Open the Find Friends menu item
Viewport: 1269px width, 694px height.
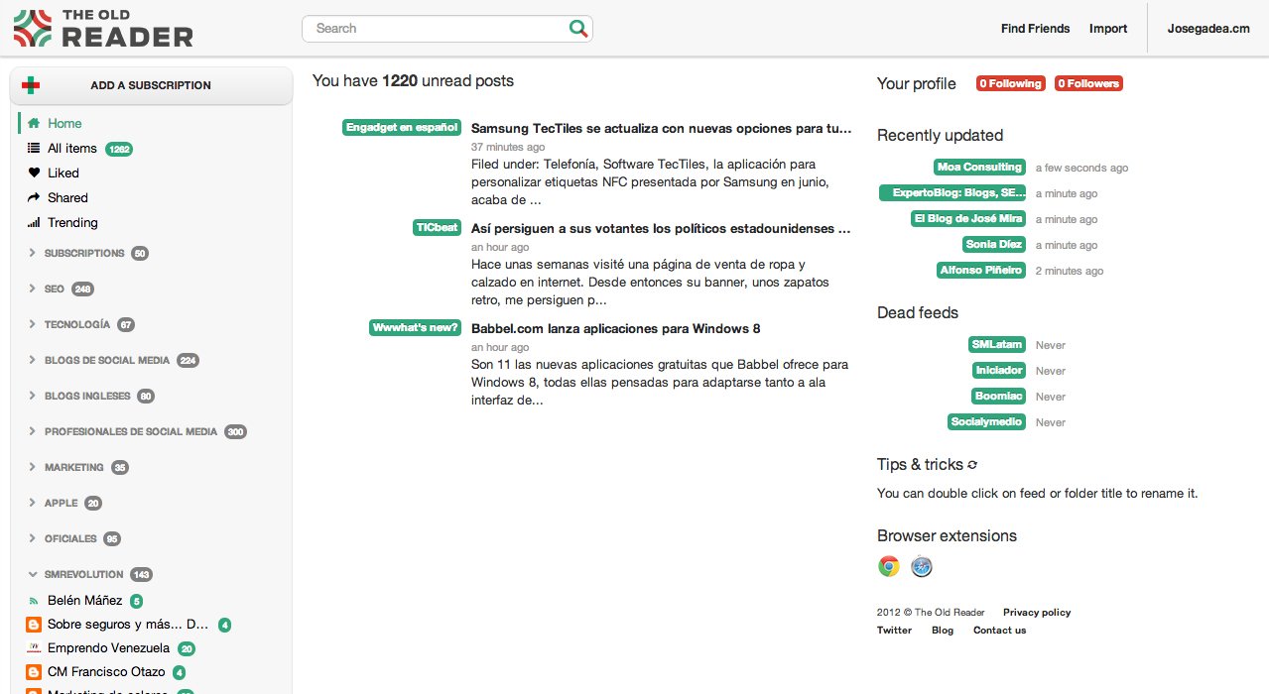(1035, 28)
